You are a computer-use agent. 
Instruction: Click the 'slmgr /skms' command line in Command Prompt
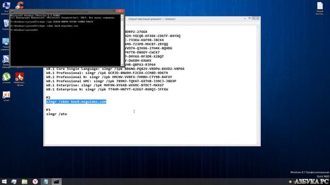click(44, 26)
